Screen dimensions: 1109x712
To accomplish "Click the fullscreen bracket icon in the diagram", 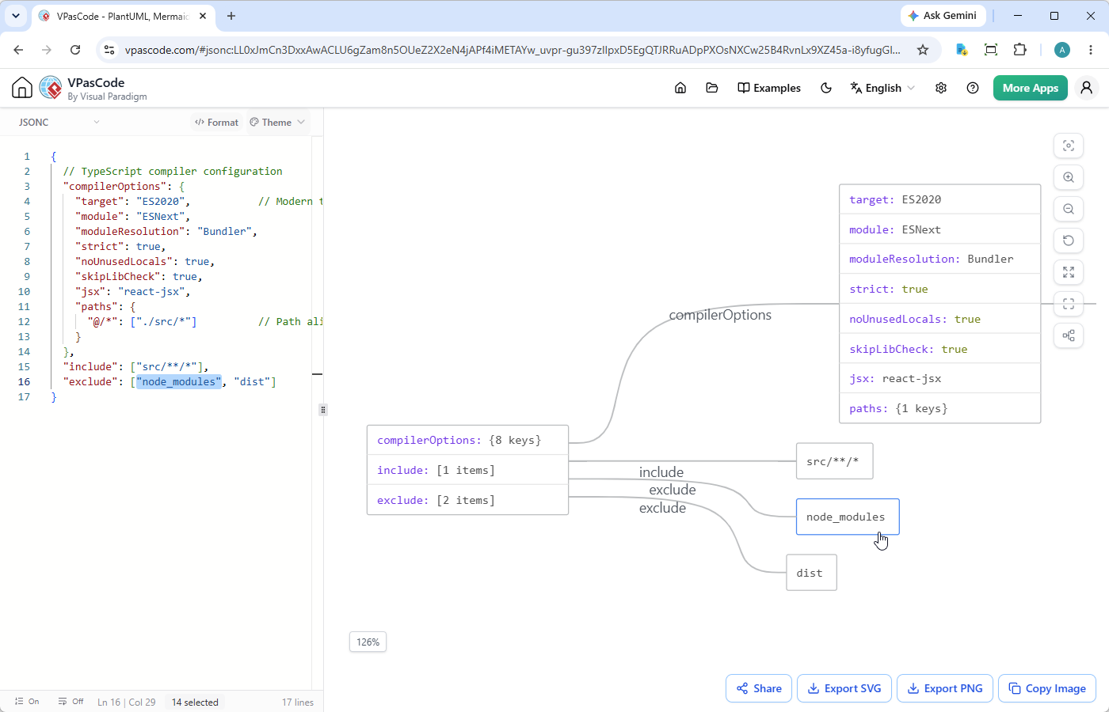I will coord(1069,304).
